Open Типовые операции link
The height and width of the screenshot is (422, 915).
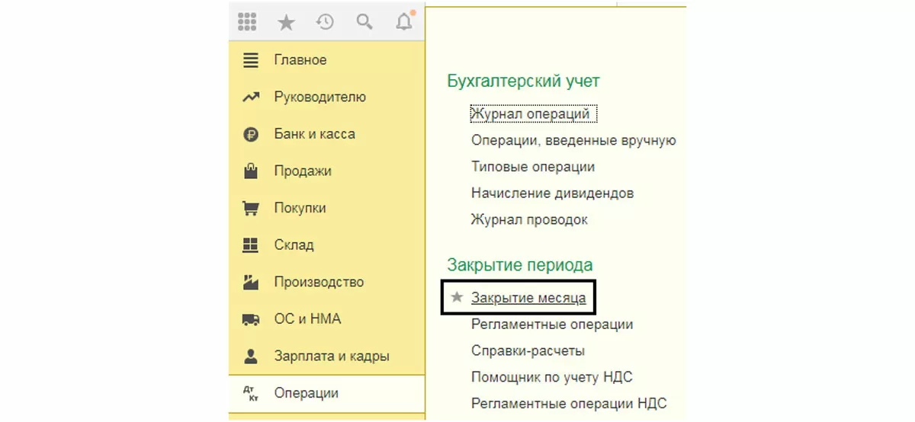(533, 167)
